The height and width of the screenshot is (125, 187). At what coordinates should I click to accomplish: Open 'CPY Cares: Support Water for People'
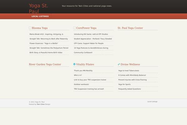coord(89,43)
